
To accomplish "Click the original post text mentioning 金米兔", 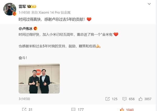I will (x=68, y=34).
